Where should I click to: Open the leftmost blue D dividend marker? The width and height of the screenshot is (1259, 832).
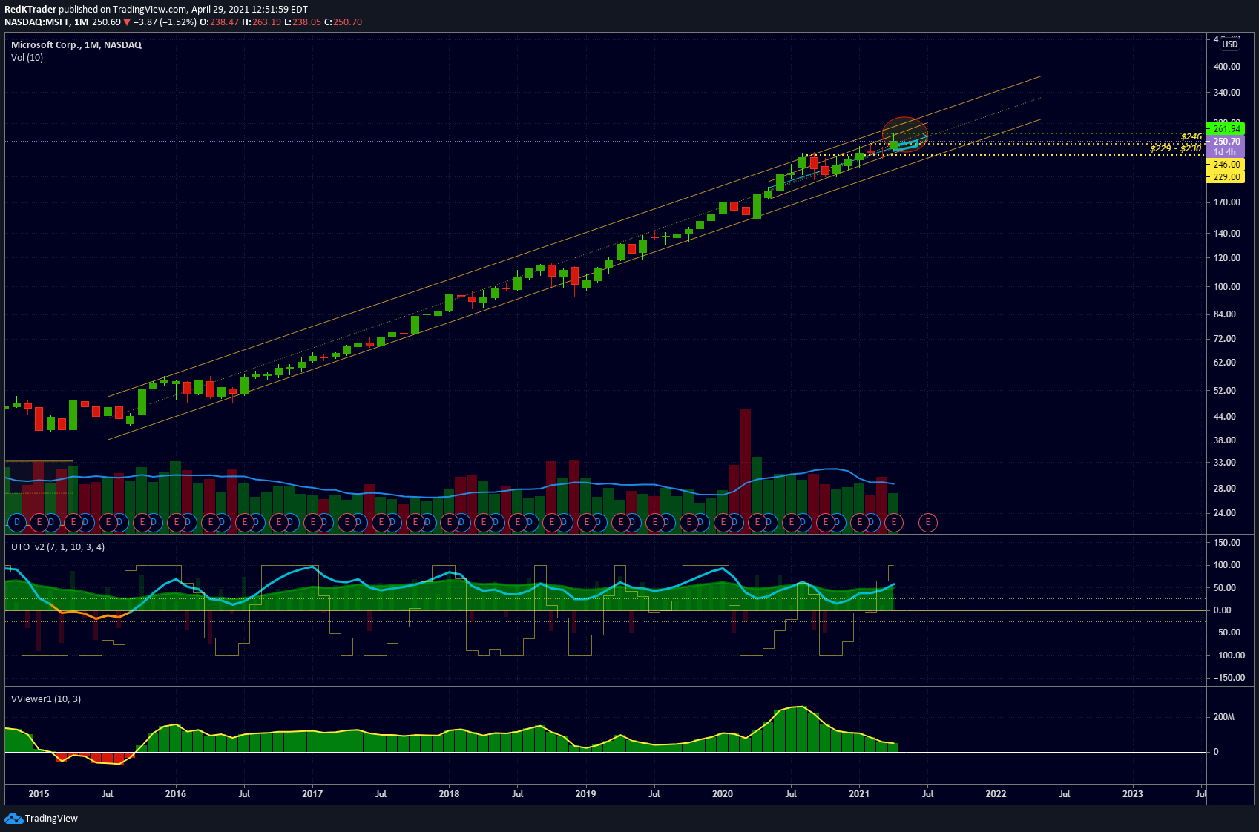click(x=16, y=523)
